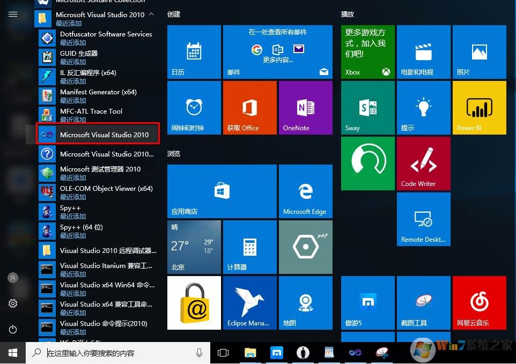516x364 pixels.
Task: Expand the hamburger menu in Start
Action: (x=13, y=14)
